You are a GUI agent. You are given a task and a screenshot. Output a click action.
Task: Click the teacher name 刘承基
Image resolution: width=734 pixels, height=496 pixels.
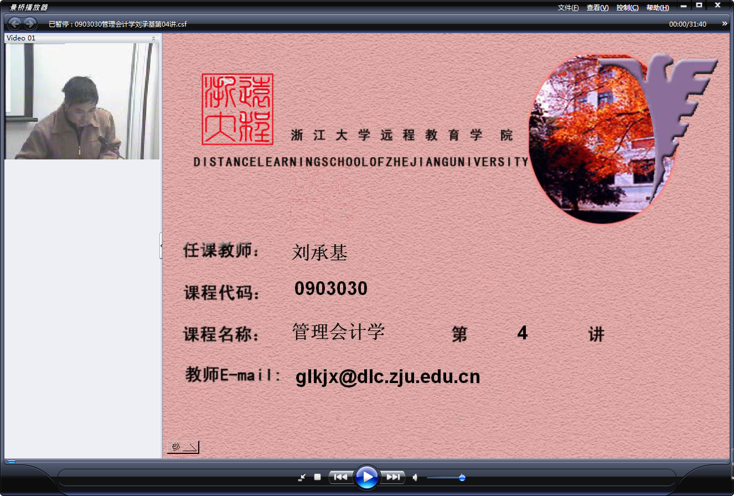(319, 254)
